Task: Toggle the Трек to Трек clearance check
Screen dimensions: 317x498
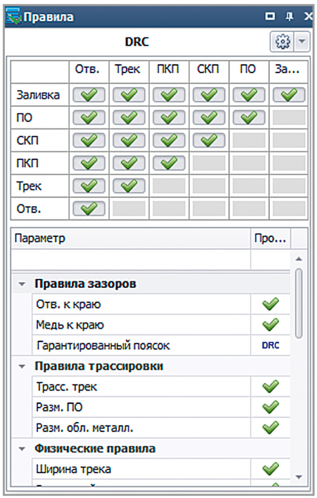Action: point(129,186)
